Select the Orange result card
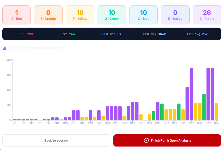 pos(48,15)
